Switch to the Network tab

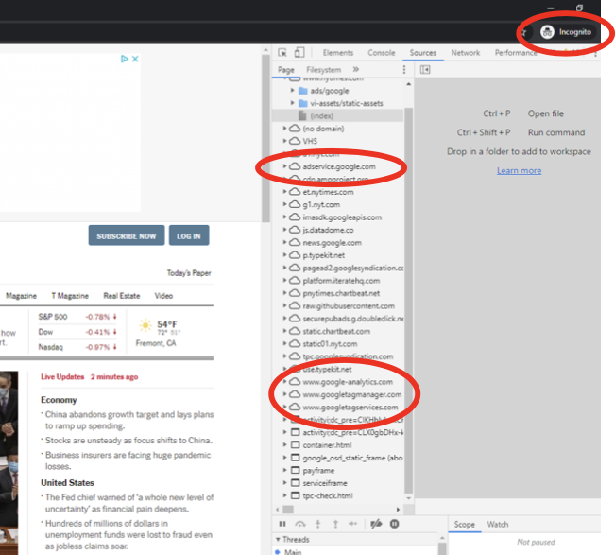click(465, 53)
